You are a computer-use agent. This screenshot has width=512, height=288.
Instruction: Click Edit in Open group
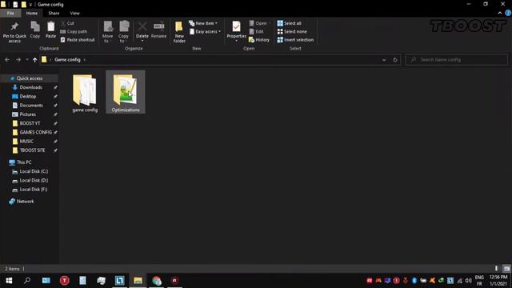[256, 31]
